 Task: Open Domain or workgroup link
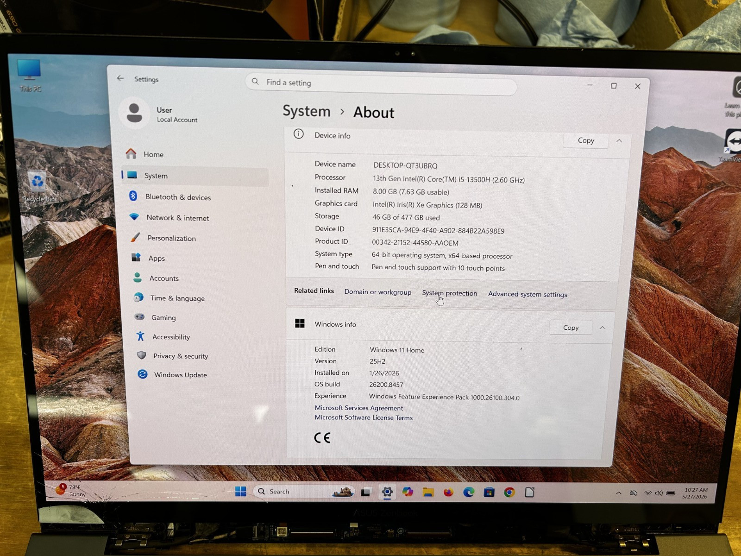(378, 292)
